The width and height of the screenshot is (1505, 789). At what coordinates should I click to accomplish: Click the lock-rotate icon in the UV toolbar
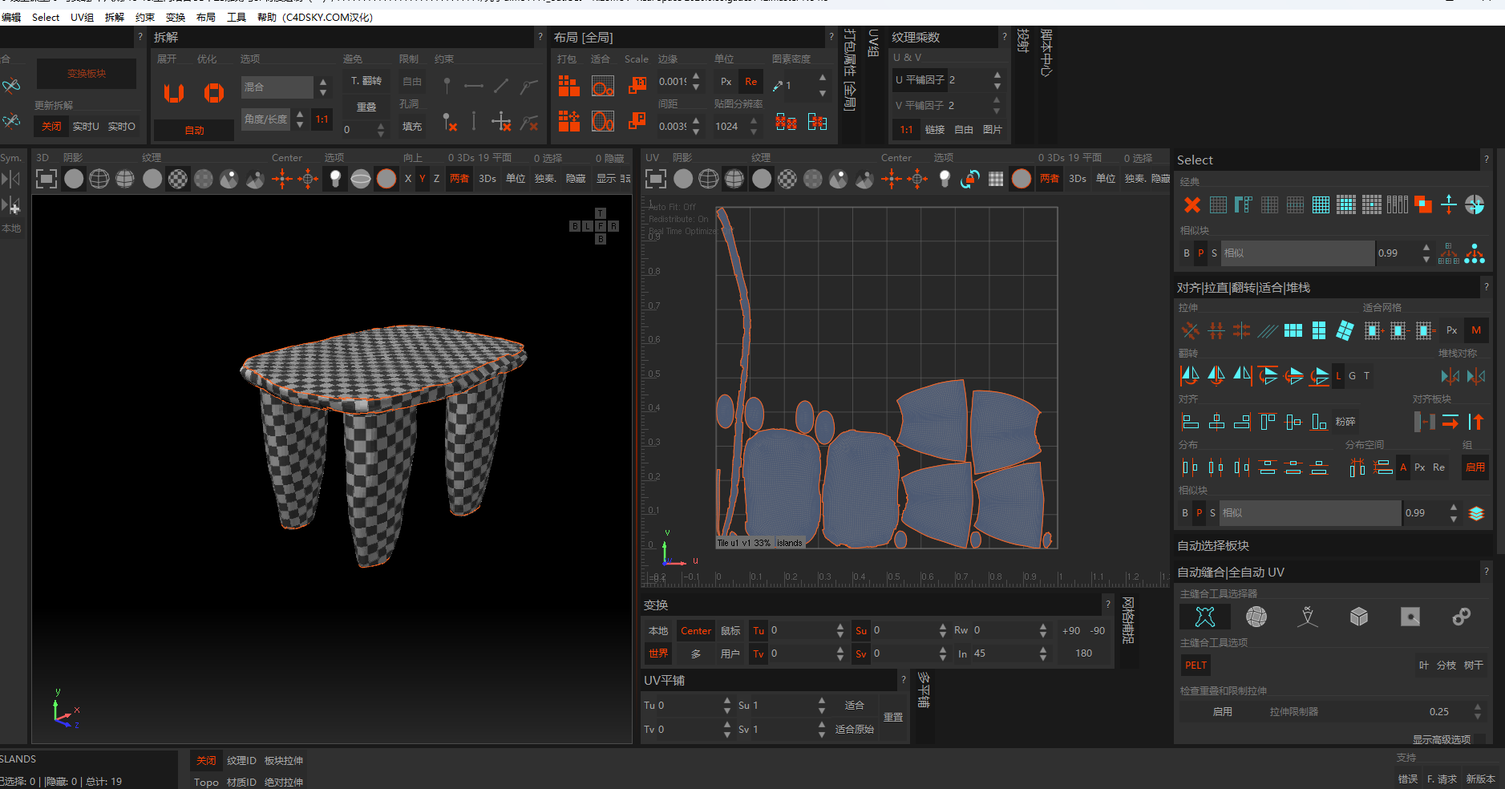tap(970, 179)
